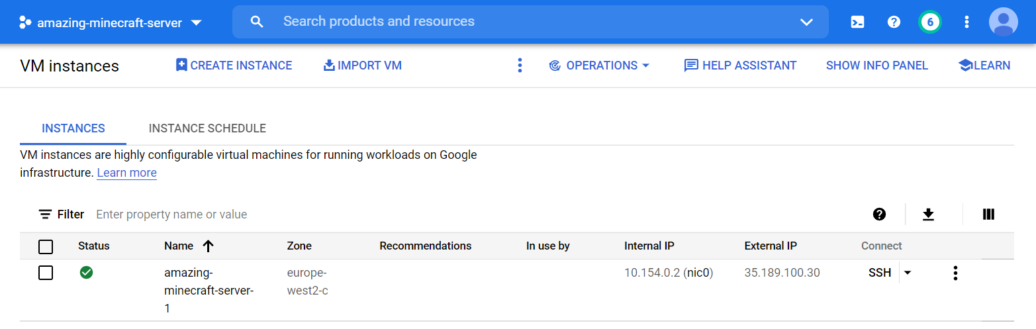The height and width of the screenshot is (329, 1036).
Task: Open top bar settings three-dot menu
Action: pos(966,22)
